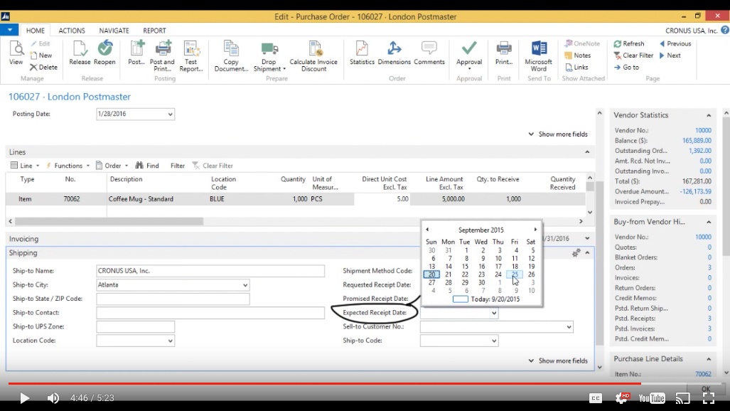Open Sell-to Customer No. dropdown
Viewport: 730px width, 411px height.
click(569, 327)
